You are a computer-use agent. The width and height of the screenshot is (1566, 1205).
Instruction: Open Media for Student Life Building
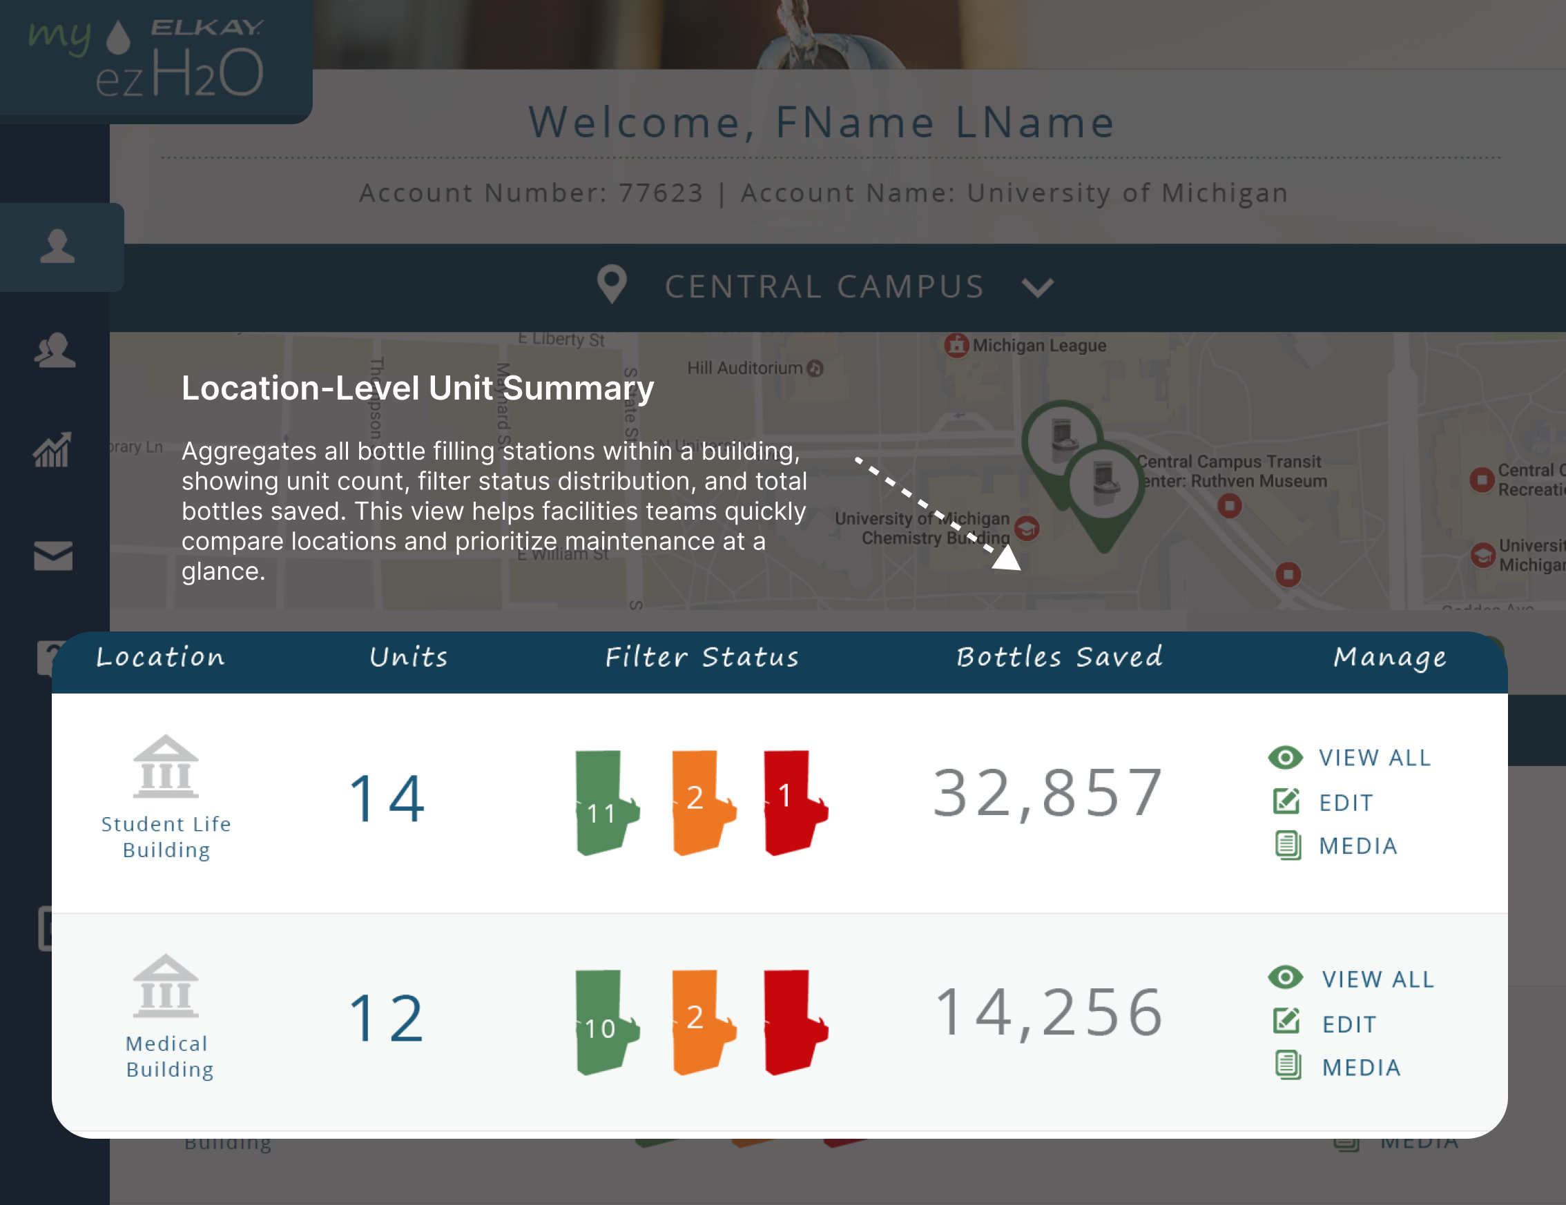click(x=1357, y=846)
